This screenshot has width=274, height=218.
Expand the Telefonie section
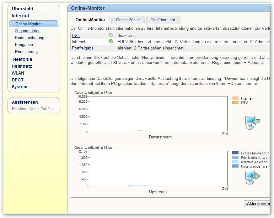coord(22,59)
